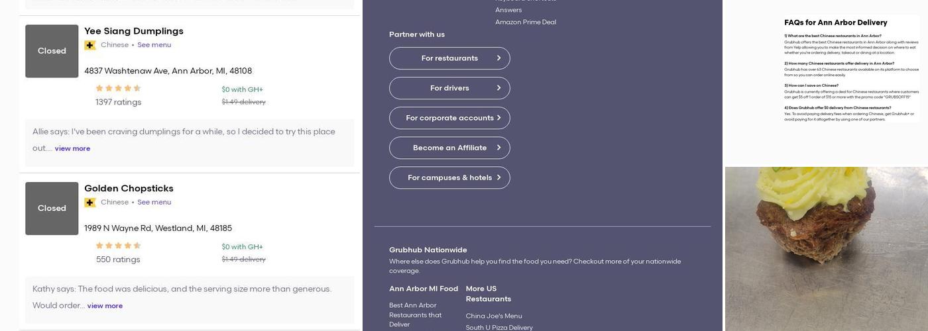
Task: Click the star rating of Golden Chopsticks
Action: click(x=118, y=246)
